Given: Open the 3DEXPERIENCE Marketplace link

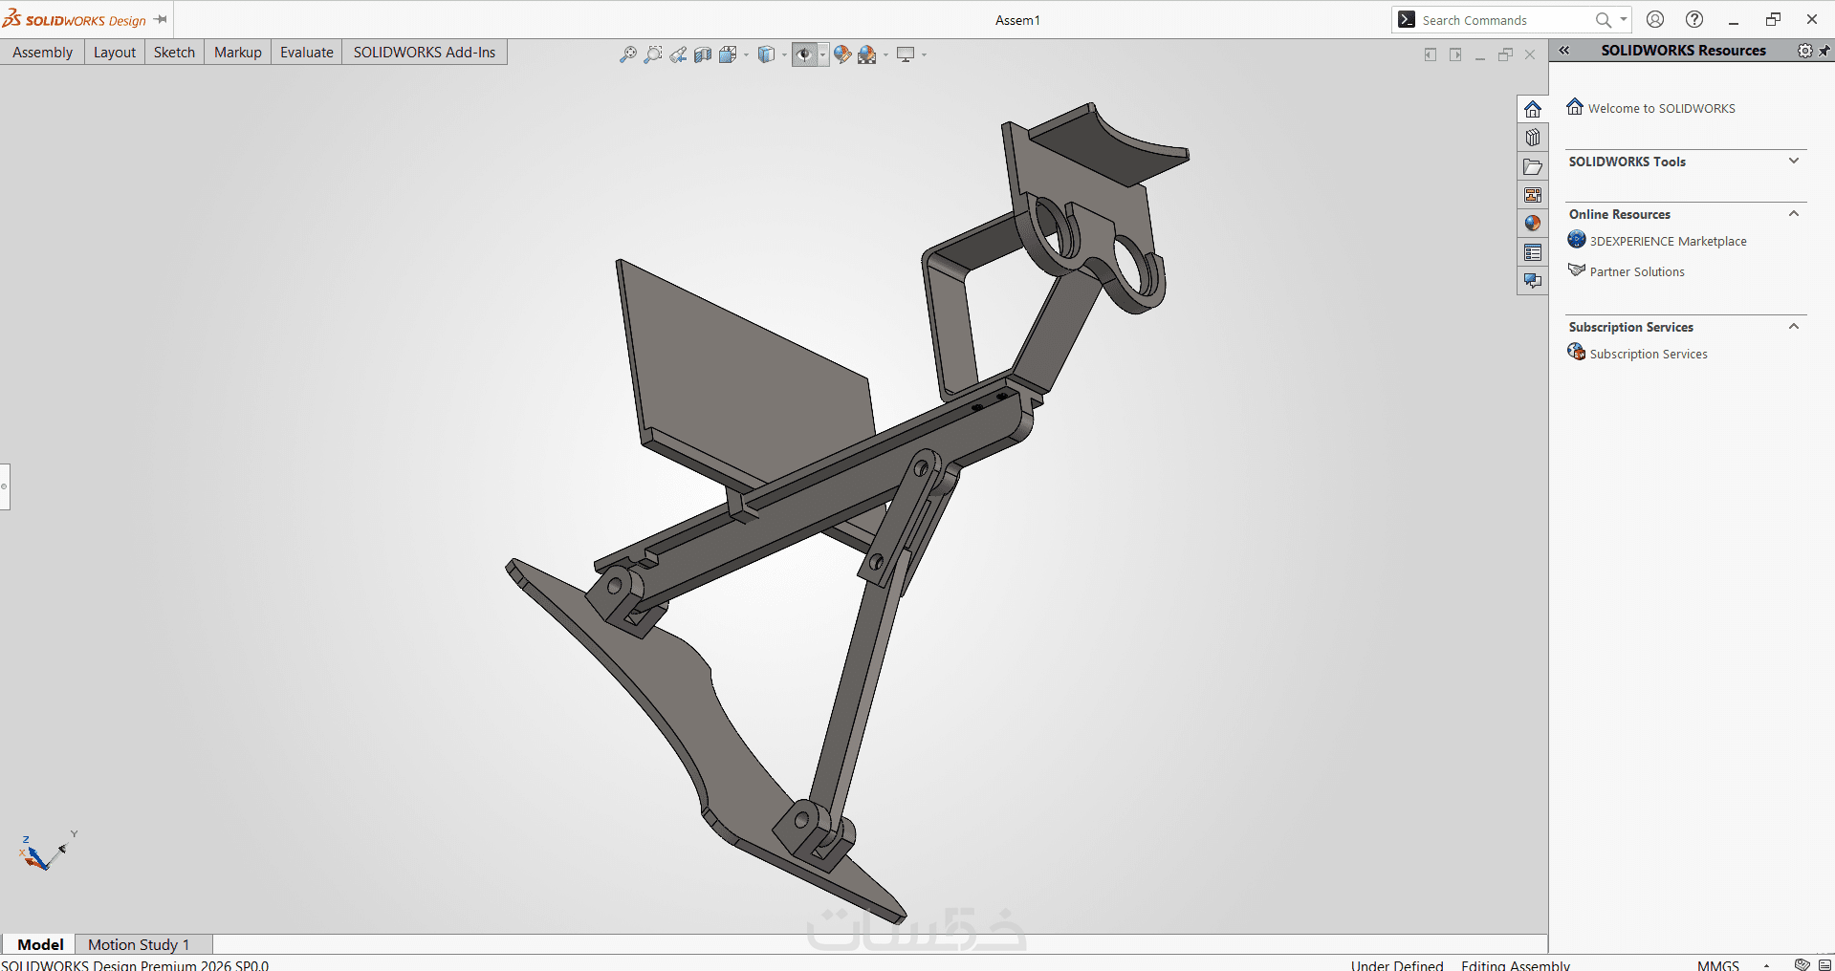Looking at the screenshot, I should pyautogui.click(x=1668, y=242).
